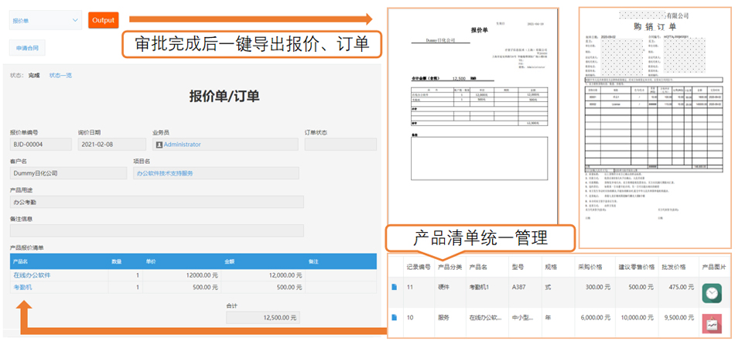Open the 考勤机 product link

tap(22, 287)
